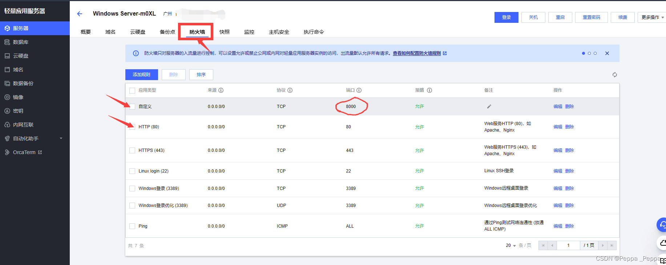Click the 排序 button
Screen dimensions: 666x265
point(201,75)
